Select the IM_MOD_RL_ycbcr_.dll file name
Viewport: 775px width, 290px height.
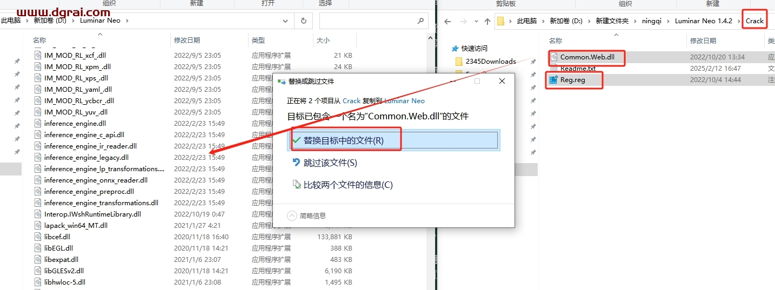point(79,100)
